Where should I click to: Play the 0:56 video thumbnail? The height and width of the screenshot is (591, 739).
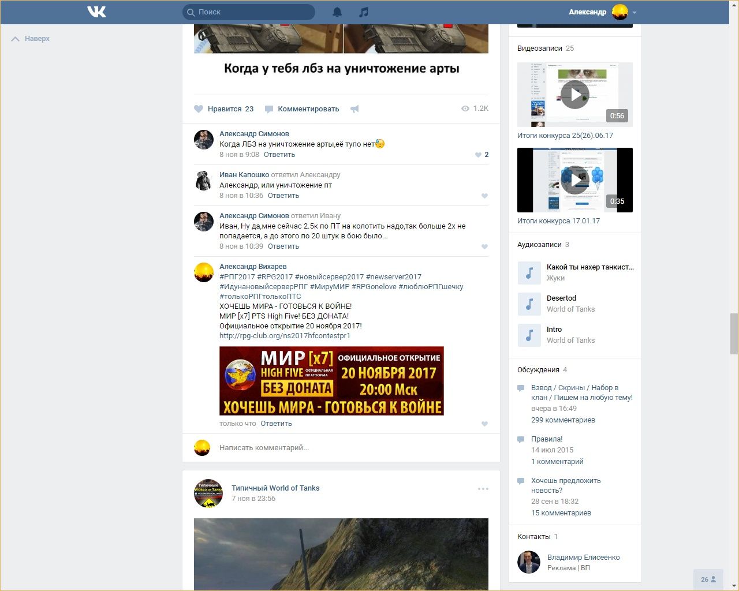tap(575, 95)
